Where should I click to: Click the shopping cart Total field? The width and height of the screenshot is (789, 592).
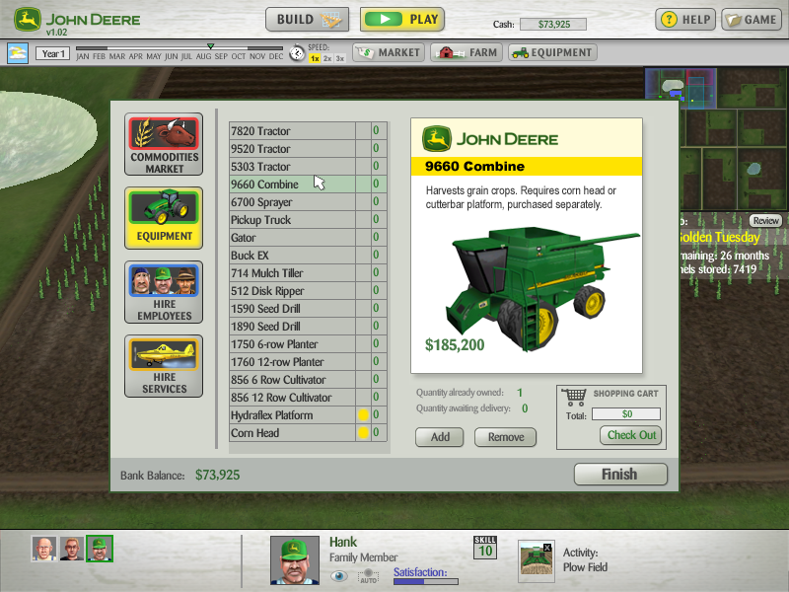[626, 414]
